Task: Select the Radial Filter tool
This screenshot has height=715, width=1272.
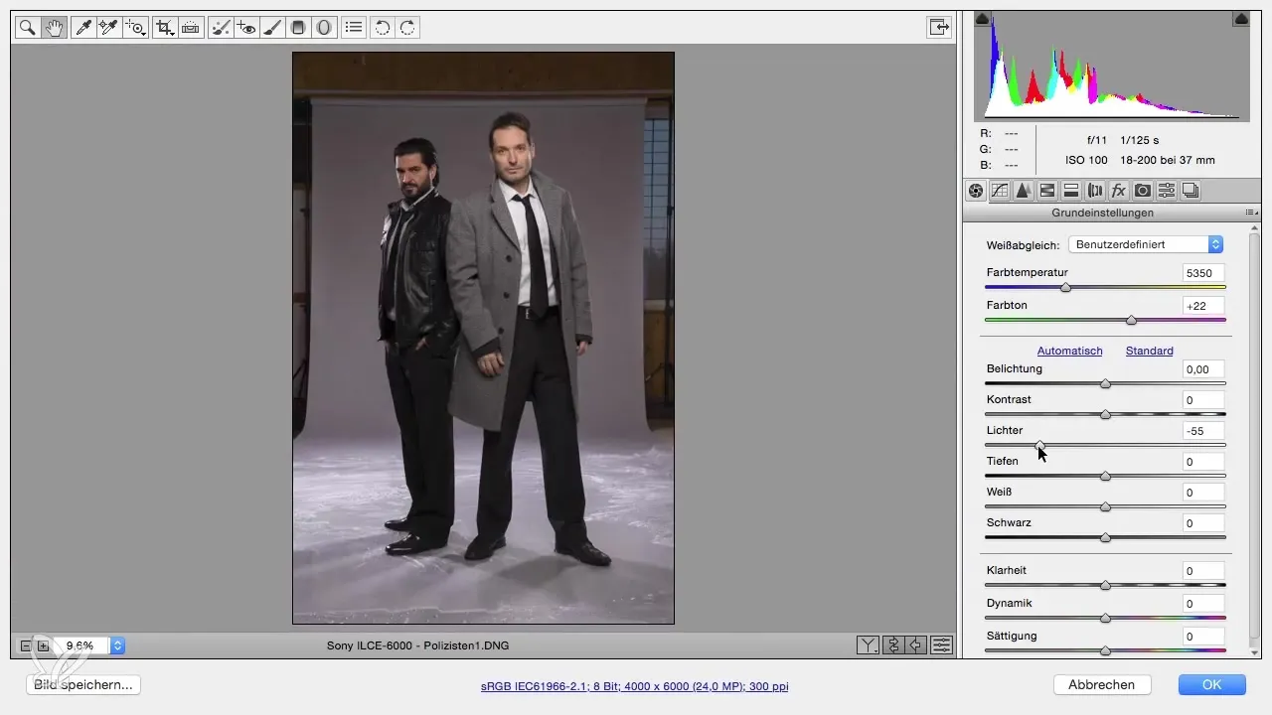Action: tap(323, 28)
